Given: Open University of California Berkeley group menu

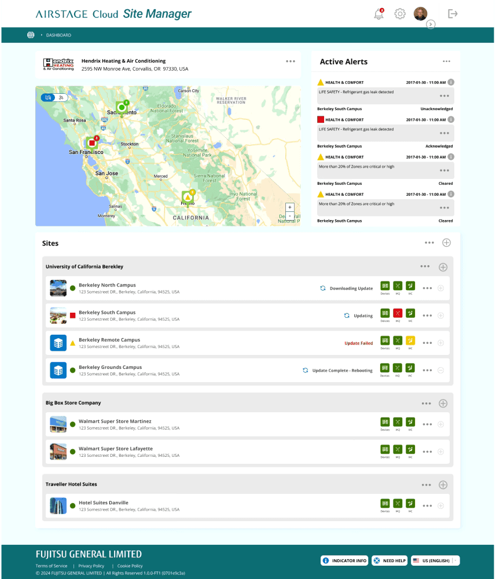Looking at the screenshot, I should [x=425, y=266].
